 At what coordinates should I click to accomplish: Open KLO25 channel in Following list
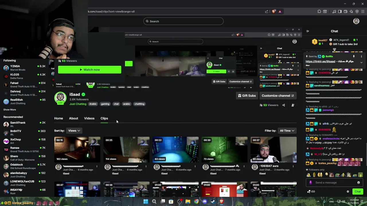[x=24, y=76]
